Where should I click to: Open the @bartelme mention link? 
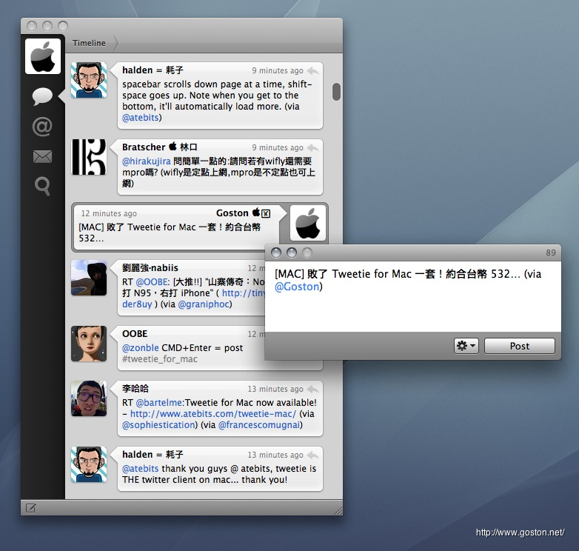click(158, 403)
